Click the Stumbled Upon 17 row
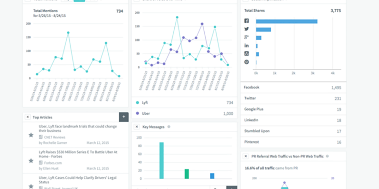 pyautogui.click(x=293, y=131)
